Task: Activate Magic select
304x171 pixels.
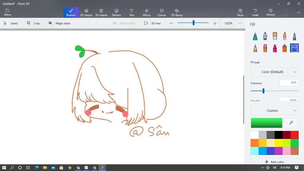Action: 59,23
